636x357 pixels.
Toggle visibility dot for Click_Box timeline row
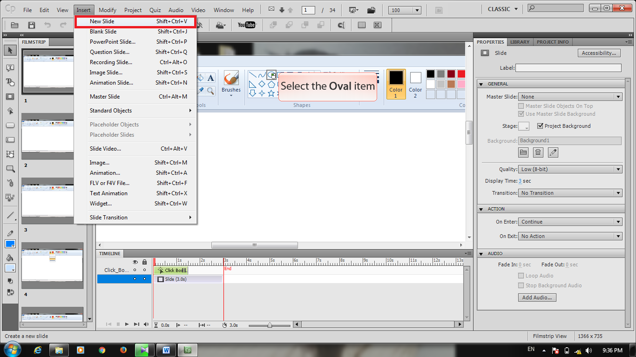click(x=135, y=270)
